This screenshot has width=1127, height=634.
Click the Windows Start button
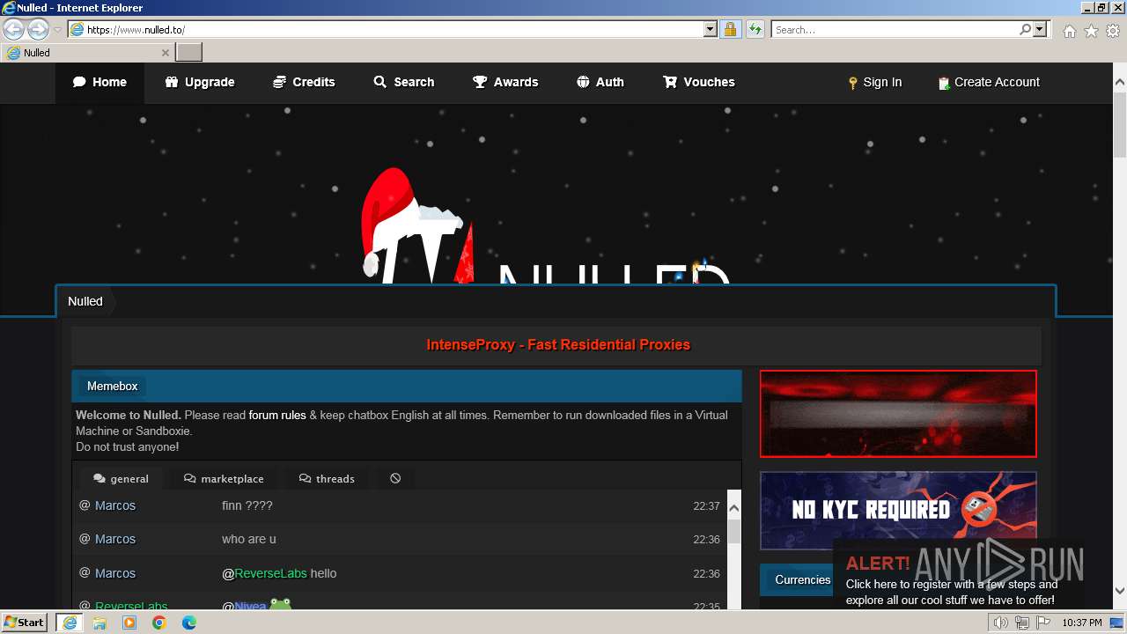point(24,622)
